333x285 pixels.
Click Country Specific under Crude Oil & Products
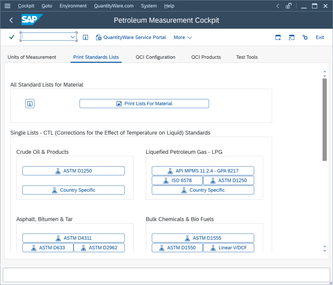click(73, 190)
